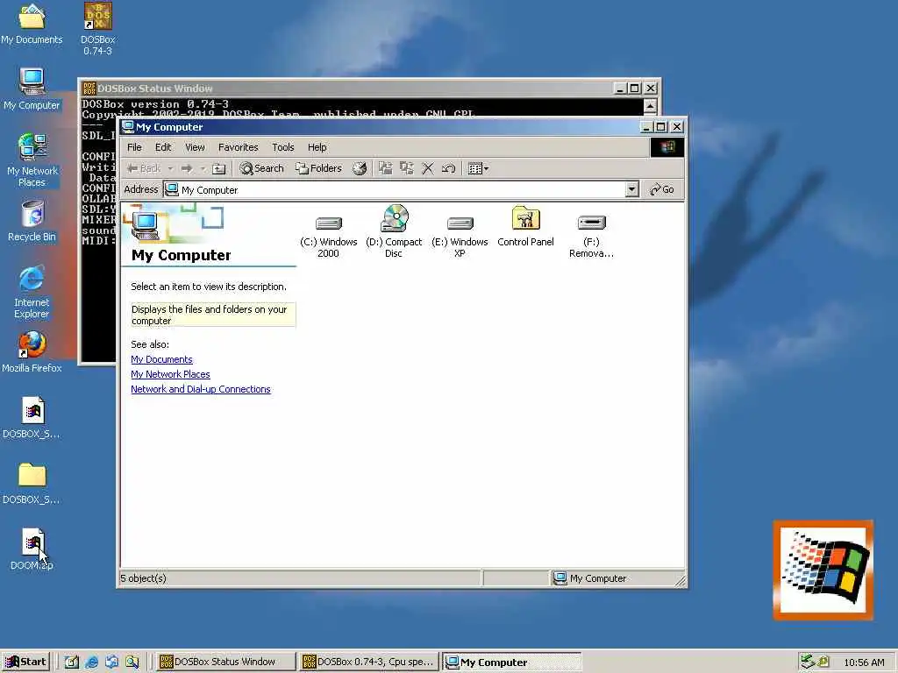Screen dimensions: 898x673
Task: Open the File menu
Action: (x=134, y=147)
